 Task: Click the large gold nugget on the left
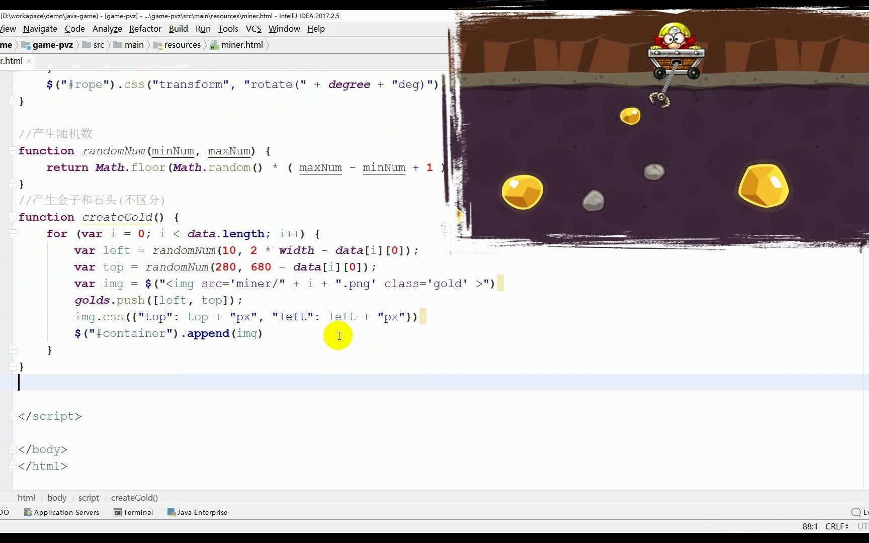pyautogui.click(x=523, y=192)
